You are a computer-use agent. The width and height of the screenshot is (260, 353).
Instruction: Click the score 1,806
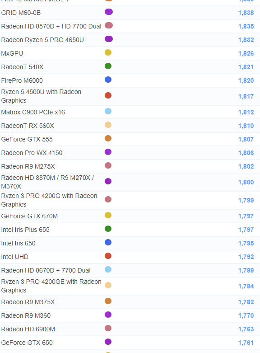(246, 153)
